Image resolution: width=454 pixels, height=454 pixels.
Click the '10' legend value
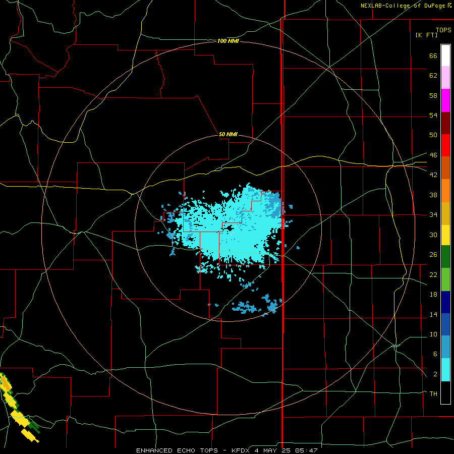click(433, 334)
